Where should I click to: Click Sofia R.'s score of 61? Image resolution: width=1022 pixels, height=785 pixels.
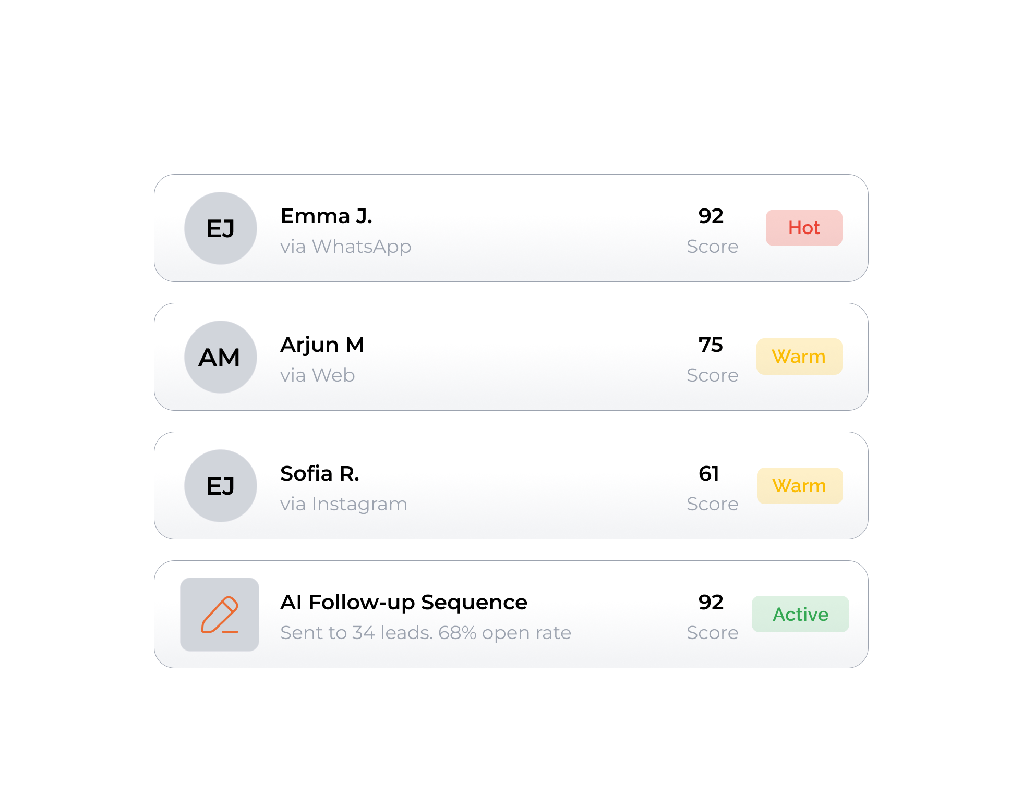(x=710, y=473)
